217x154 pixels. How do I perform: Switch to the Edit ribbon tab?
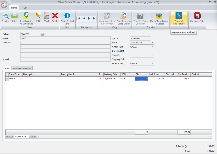pos(25,8)
